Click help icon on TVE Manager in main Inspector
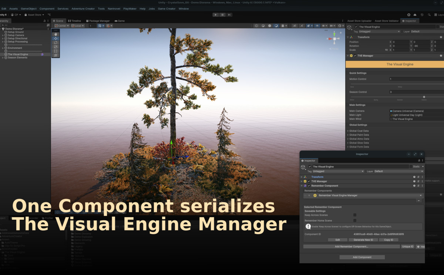444x275 pixels. click(x=441, y=56)
